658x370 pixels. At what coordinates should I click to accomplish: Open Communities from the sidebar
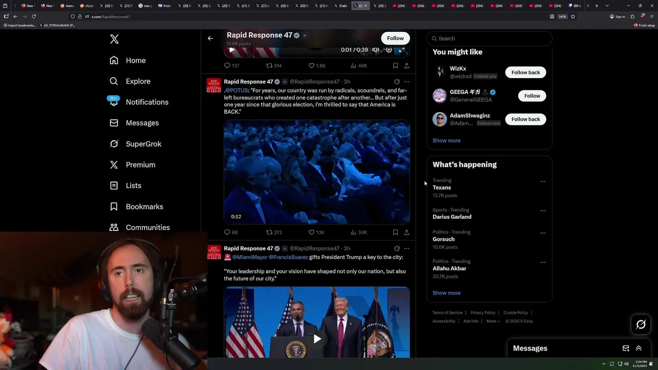coord(139,227)
